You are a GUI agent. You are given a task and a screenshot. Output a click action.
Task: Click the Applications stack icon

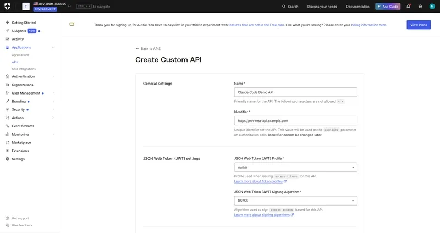[x=7, y=47]
